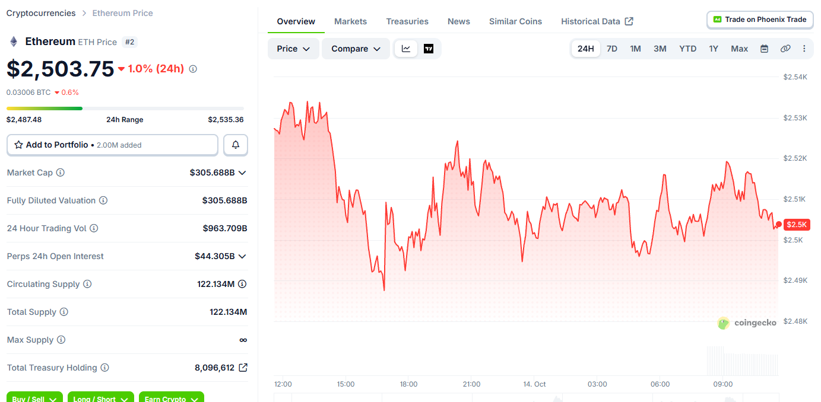Switch to the Similar Coins tab
Image resolution: width=821 pixels, height=402 pixels.
pos(515,21)
